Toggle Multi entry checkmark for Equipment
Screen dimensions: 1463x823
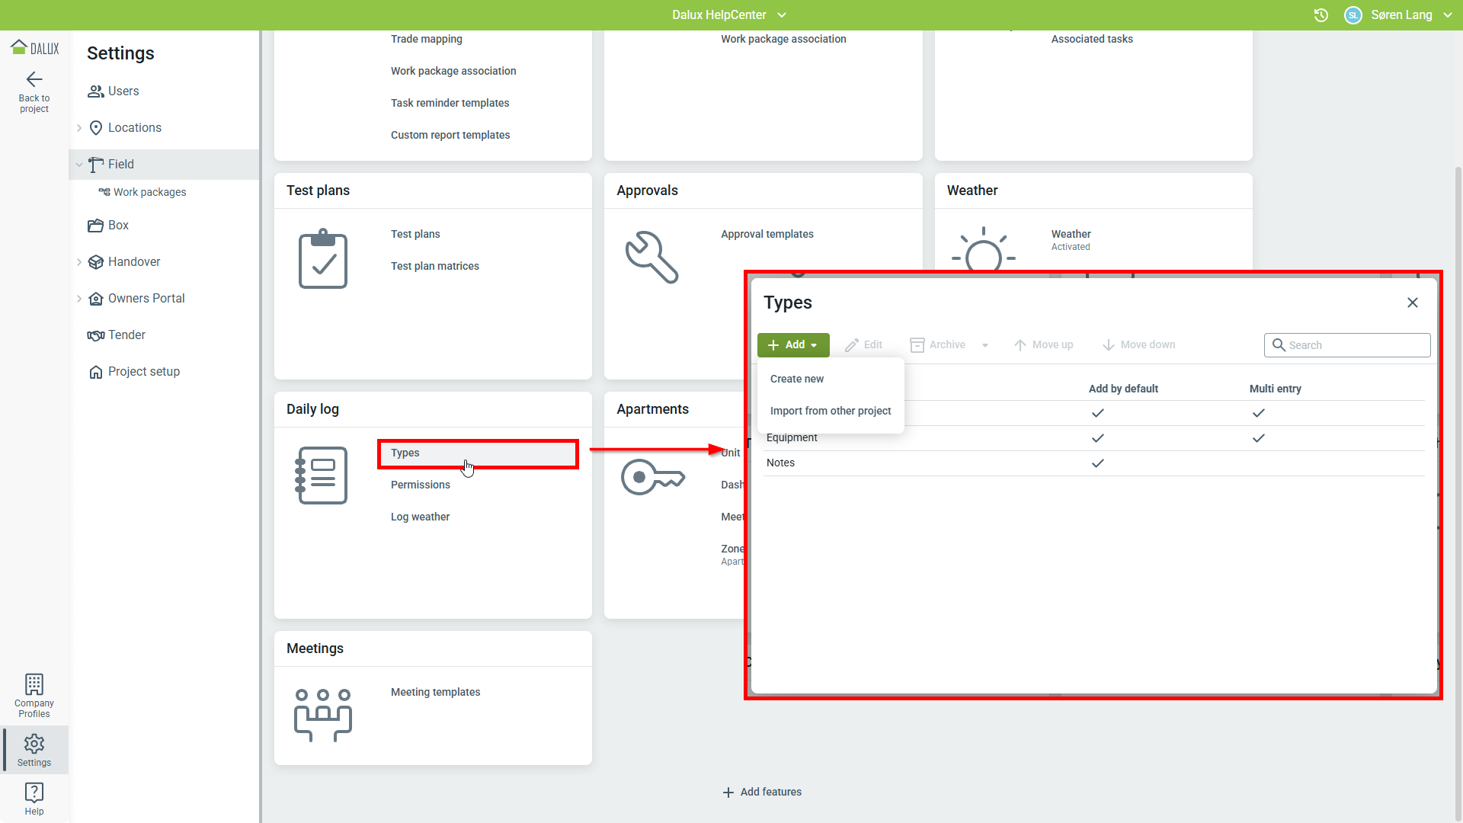tap(1258, 438)
